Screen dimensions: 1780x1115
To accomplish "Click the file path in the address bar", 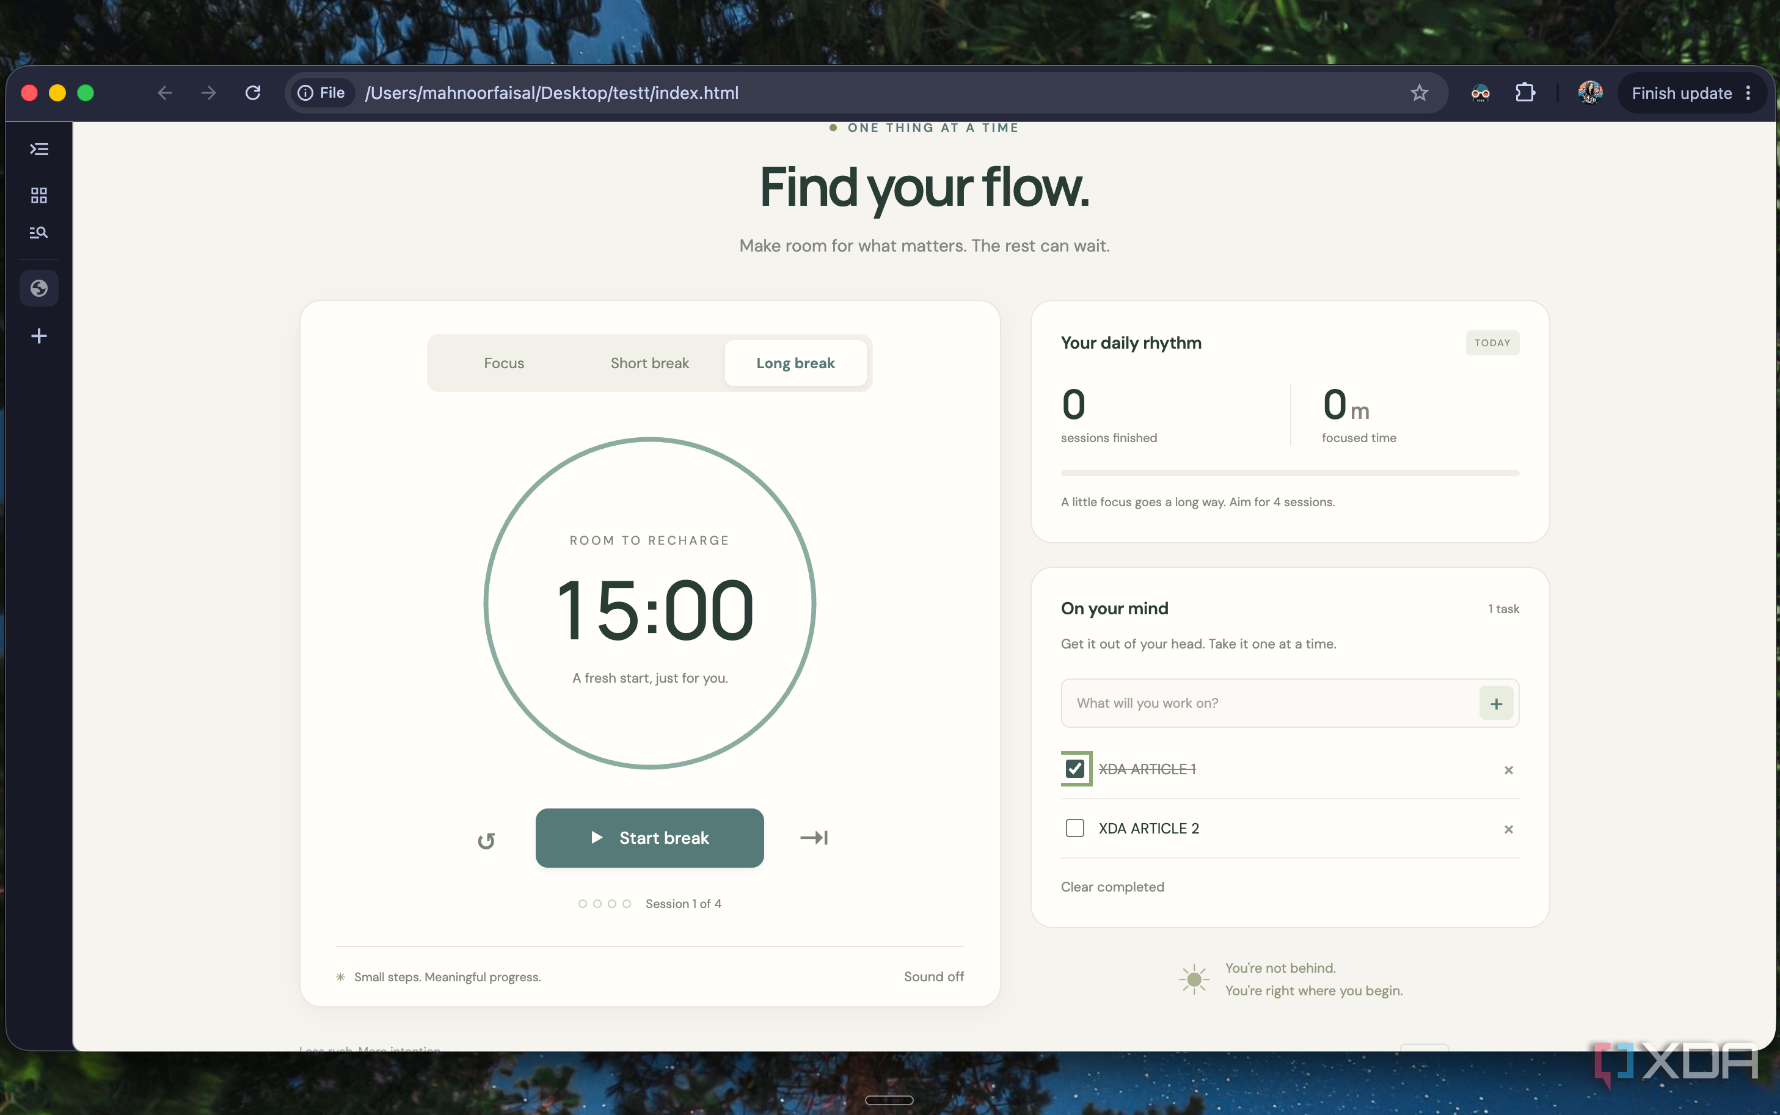I will [x=551, y=93].
